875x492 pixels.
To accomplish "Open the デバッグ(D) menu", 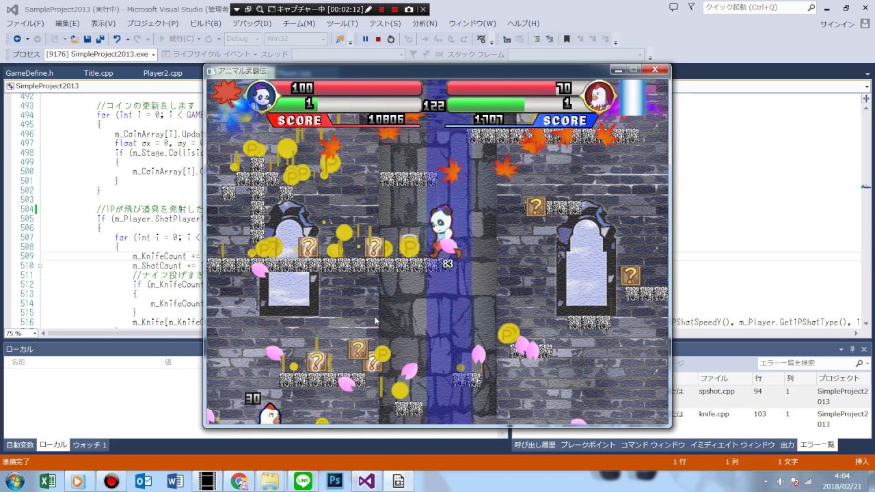I will pyautogui.click(x=252, y=23).
